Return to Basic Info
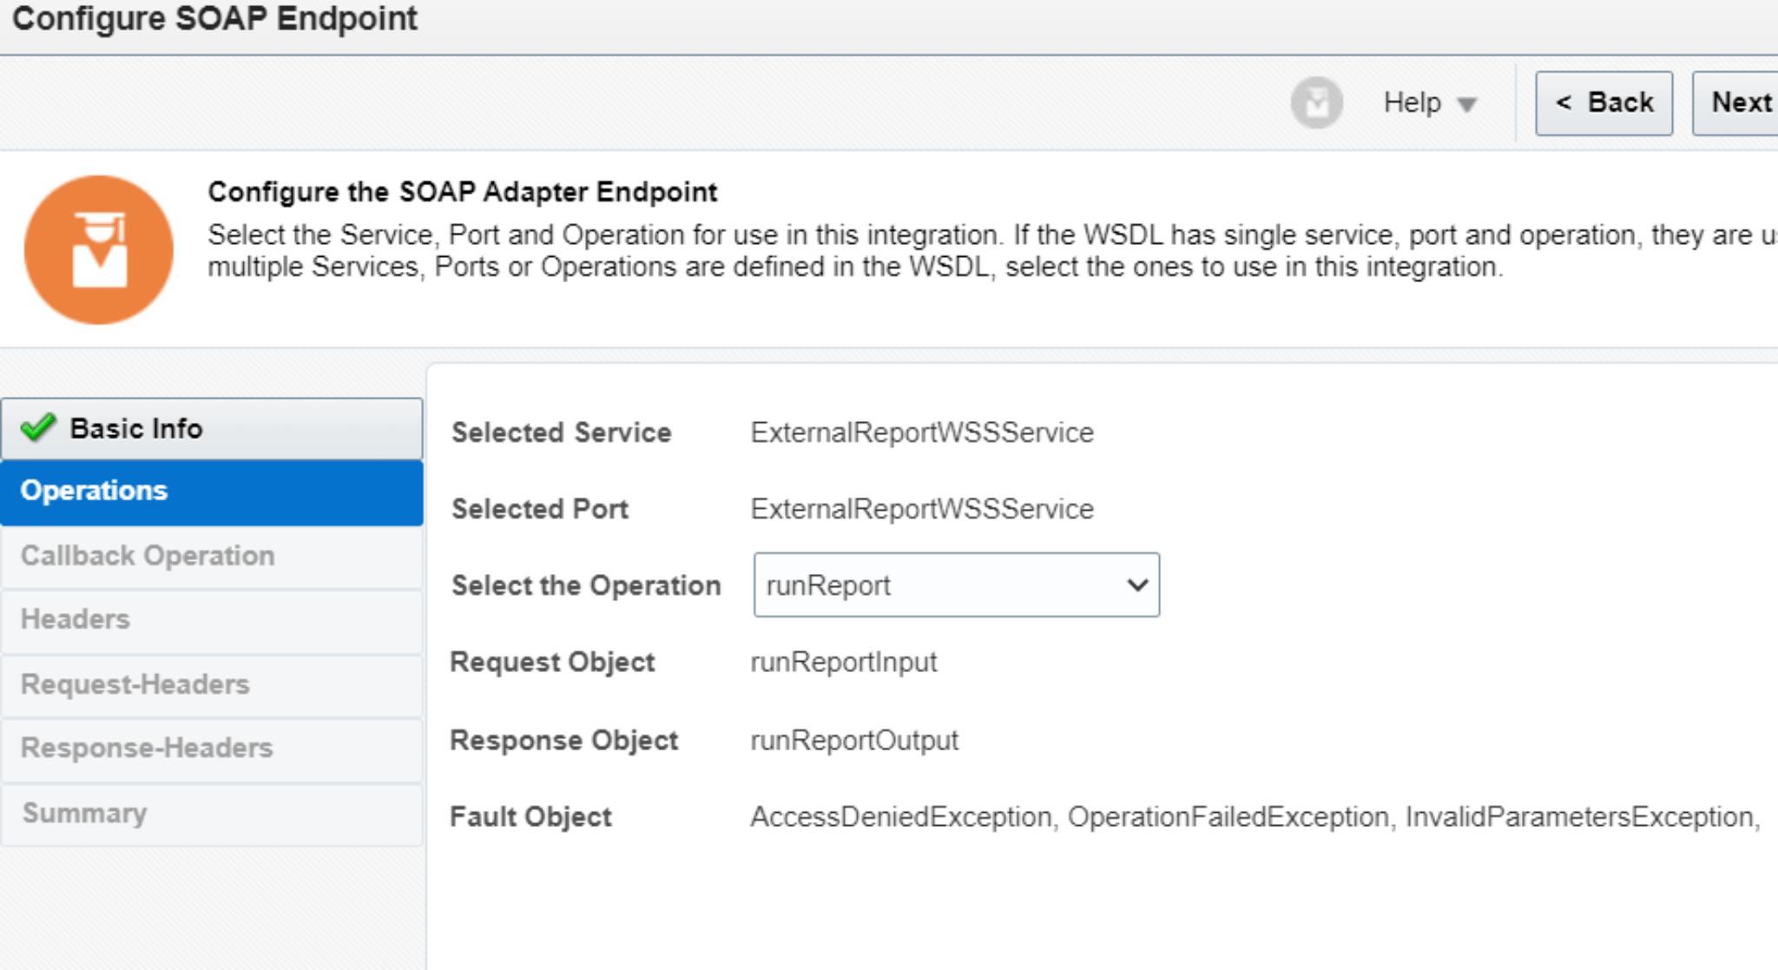 (x=135, y=427)
